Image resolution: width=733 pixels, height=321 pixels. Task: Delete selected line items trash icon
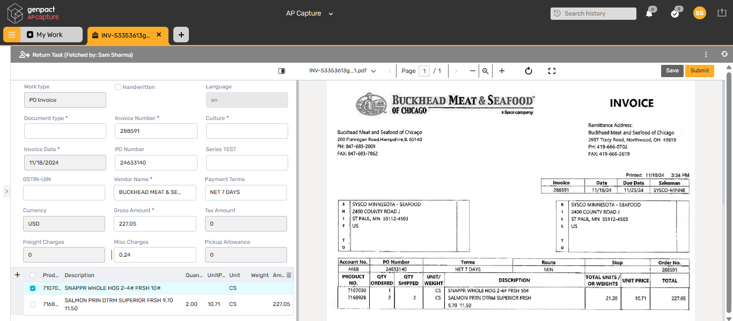pyautogui.click(x=289, y=275)
